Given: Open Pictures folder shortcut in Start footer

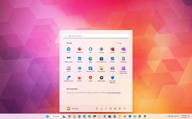Looking at the screenshot, I should click(111, 109).
